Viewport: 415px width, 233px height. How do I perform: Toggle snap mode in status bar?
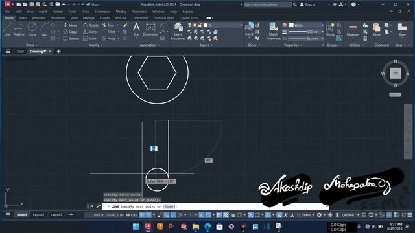(148, 215)
